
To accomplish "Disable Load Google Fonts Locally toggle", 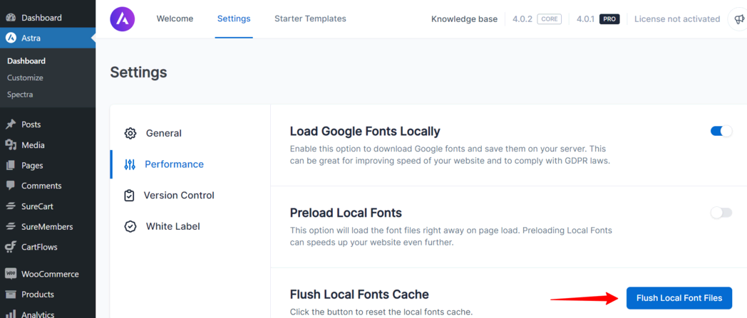I will [721, 131].
